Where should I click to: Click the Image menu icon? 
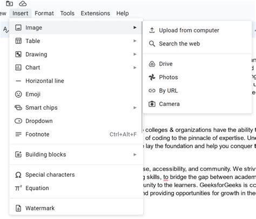point(18,28)
